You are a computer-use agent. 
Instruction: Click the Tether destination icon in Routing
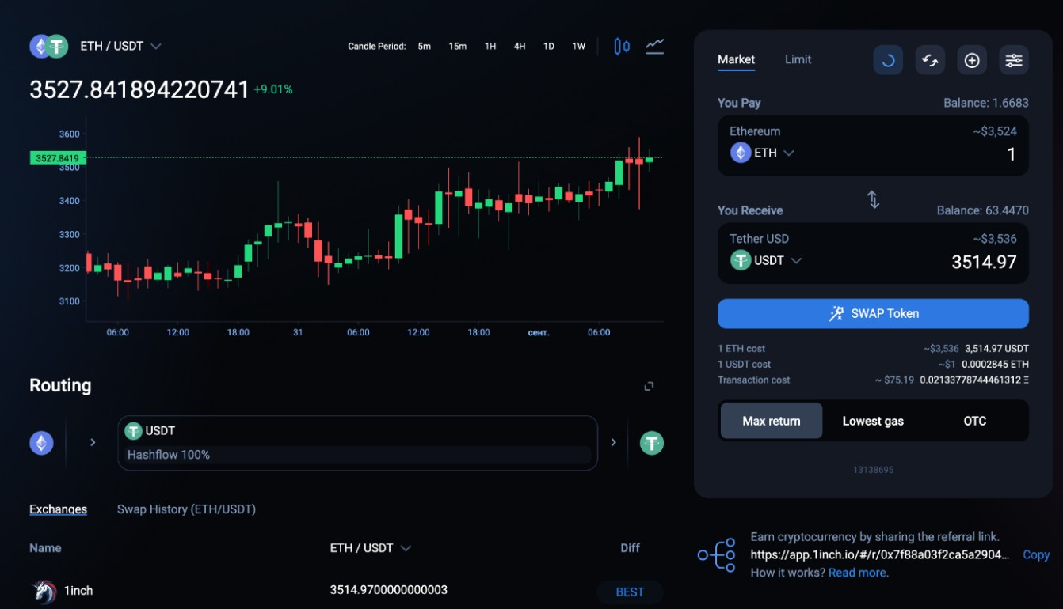(652, 443)
